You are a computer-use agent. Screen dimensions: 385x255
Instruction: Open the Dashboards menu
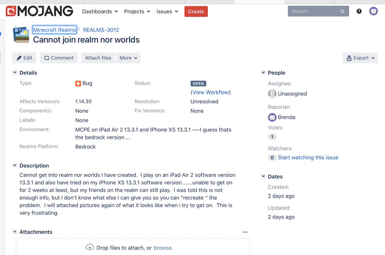click(x=100, y=12)
